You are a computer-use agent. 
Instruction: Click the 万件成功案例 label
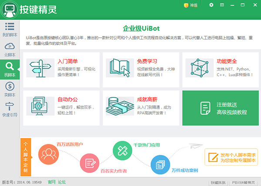click(x=185, y=170)
